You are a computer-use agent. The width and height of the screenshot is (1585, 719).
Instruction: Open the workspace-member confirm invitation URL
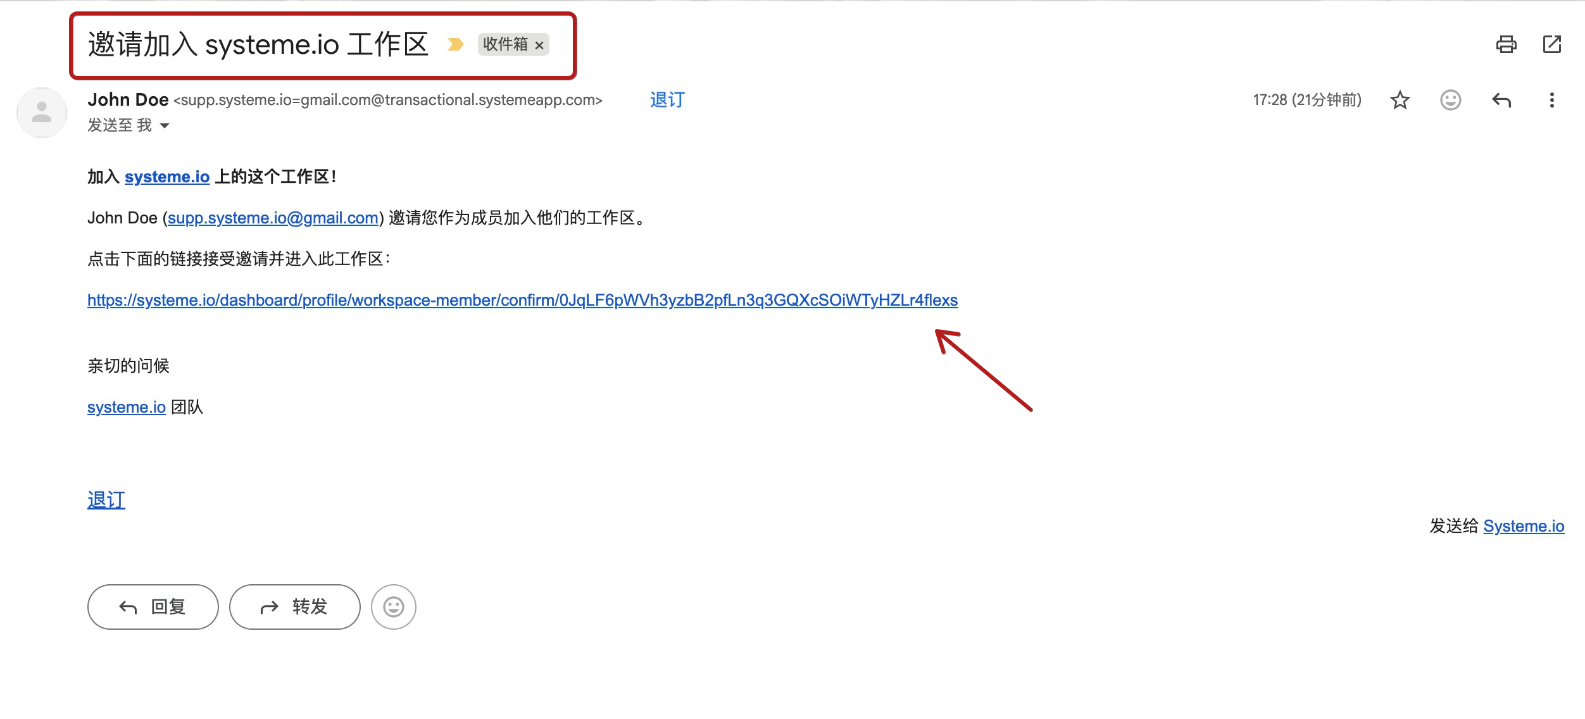tap(522, 300)
